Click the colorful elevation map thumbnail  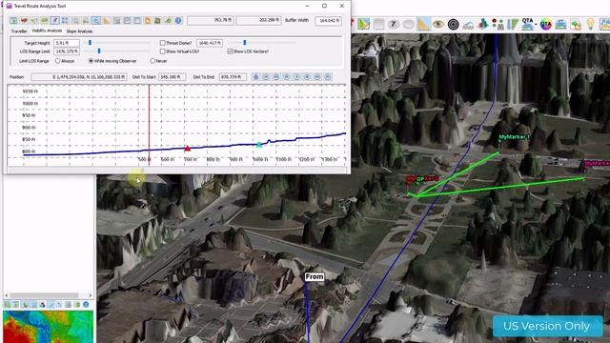pos(49,327)
